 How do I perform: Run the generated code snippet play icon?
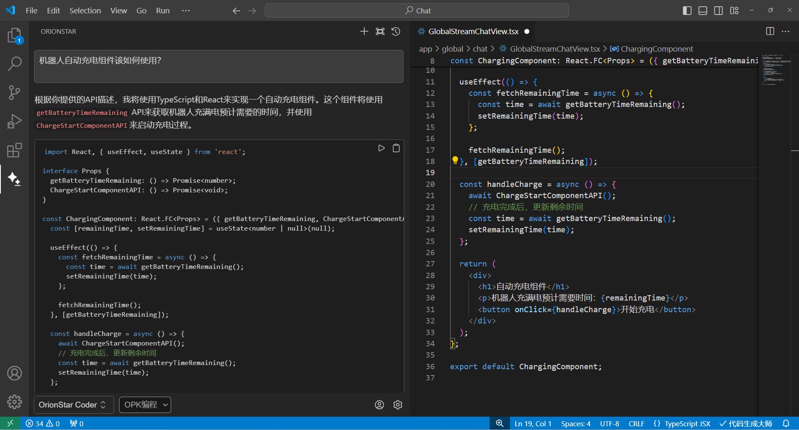pos(381,148)
